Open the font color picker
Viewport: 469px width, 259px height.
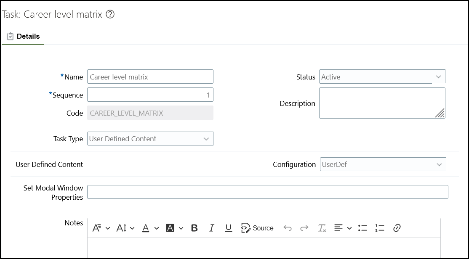(x=150, y=228)
